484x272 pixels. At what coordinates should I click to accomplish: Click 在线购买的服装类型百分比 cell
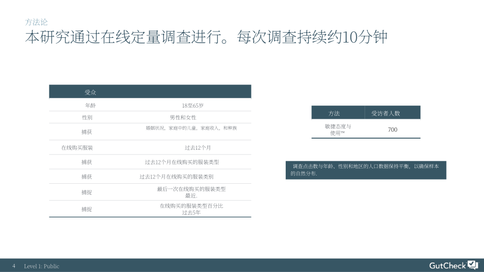(x=191, y=209)
